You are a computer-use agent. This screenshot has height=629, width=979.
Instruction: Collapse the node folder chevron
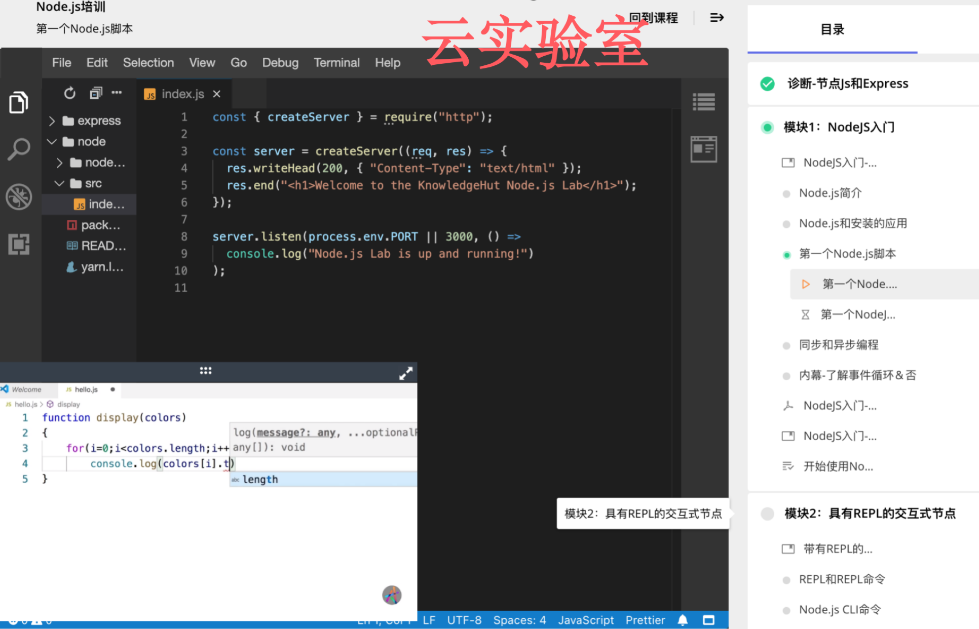tap(52, 141)
